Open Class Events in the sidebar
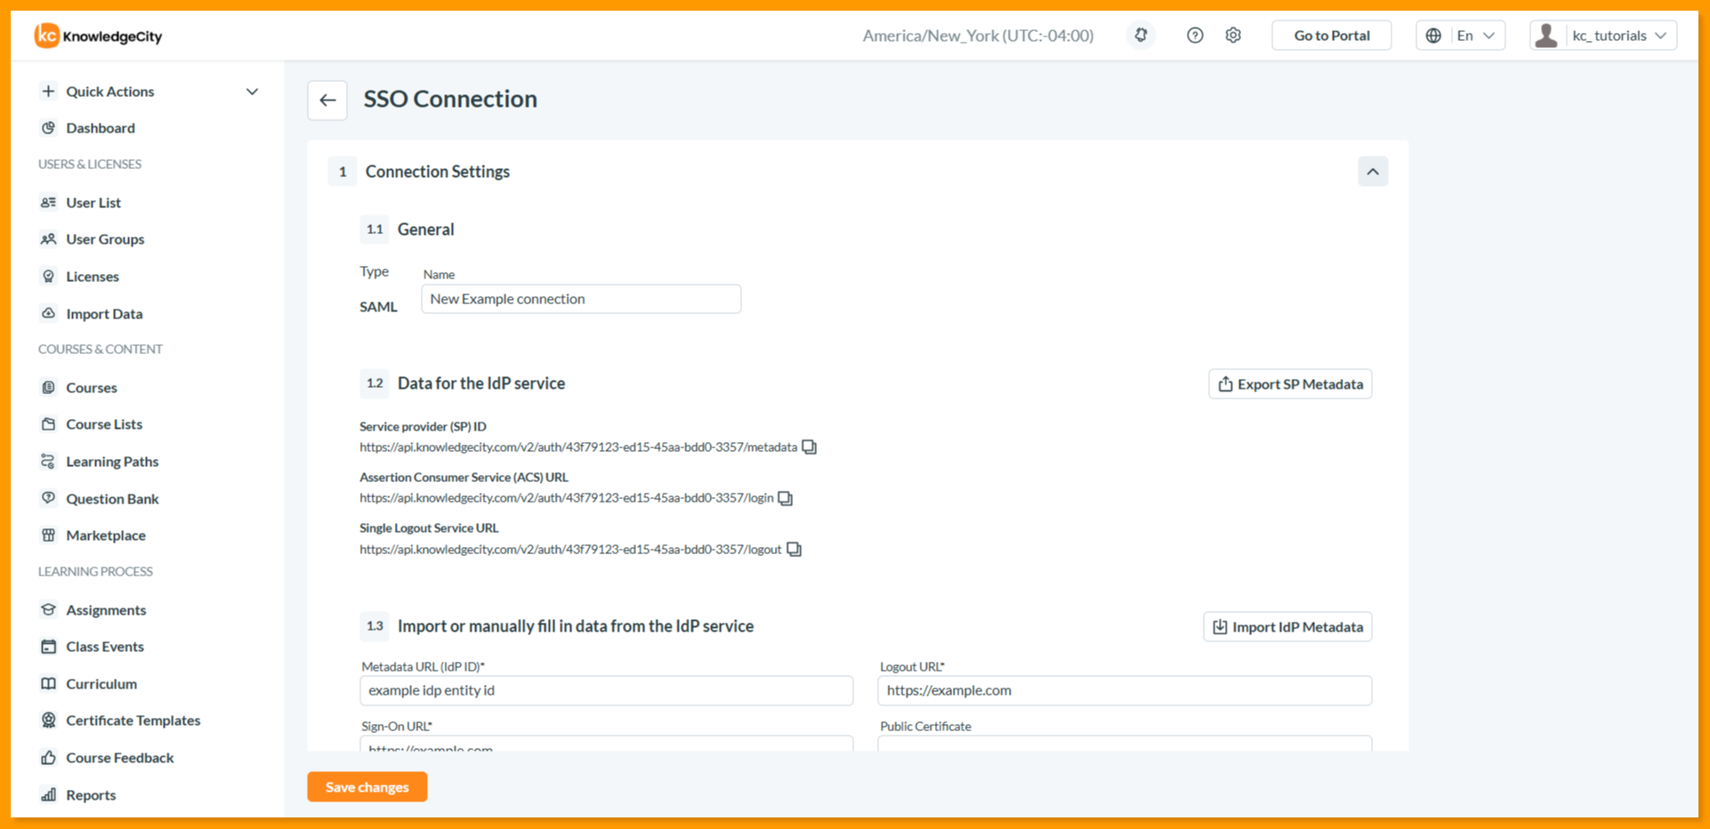This screenshot has width=1710, height=829. coord(105,647)
